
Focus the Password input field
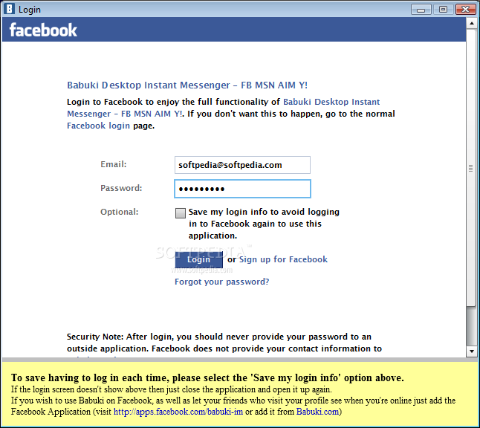pyautogui.click(x=242, y=189)
